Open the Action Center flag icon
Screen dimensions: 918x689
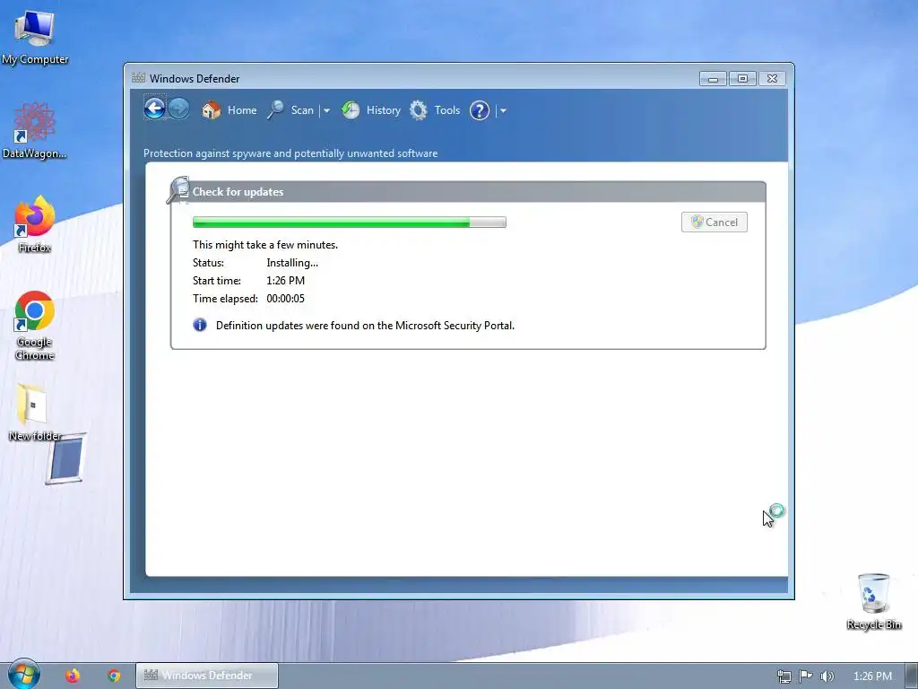(x=806, y=676)
